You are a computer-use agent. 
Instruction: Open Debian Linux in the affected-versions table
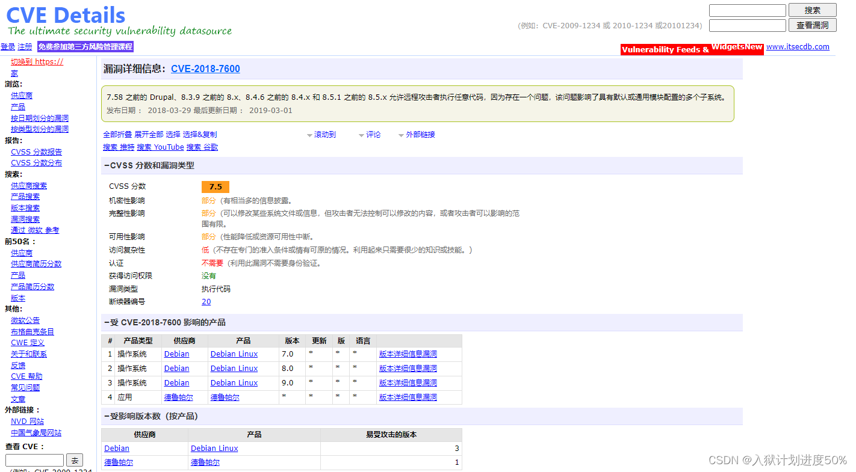(x=214, y=449)
